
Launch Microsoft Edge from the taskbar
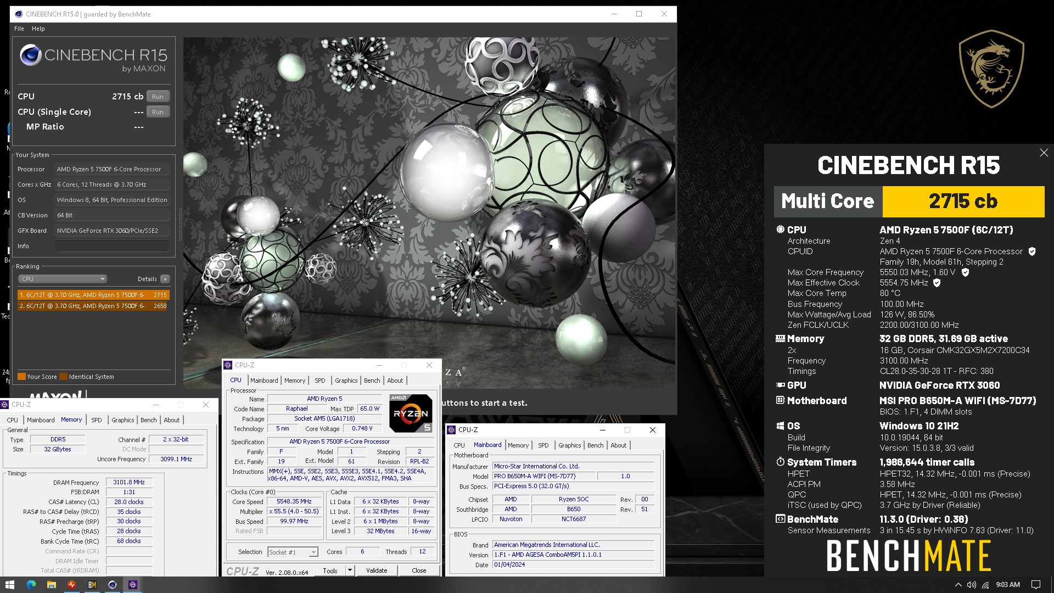31,585
